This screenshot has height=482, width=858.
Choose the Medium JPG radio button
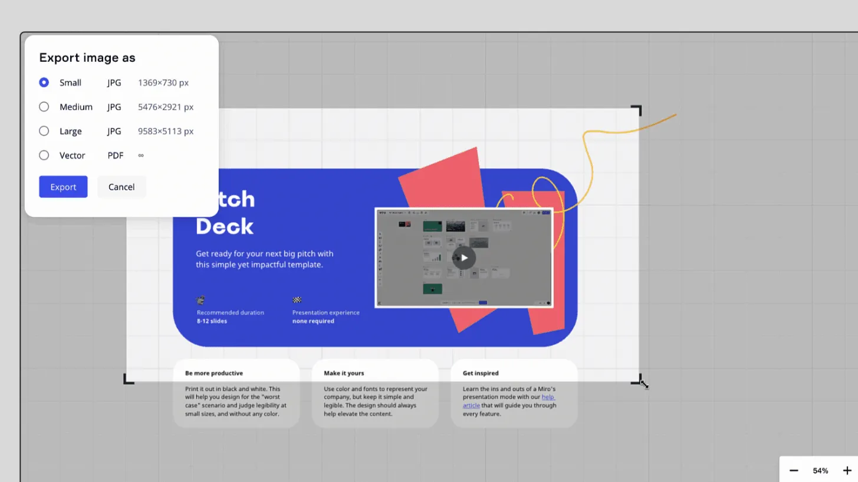click(44, 107)
